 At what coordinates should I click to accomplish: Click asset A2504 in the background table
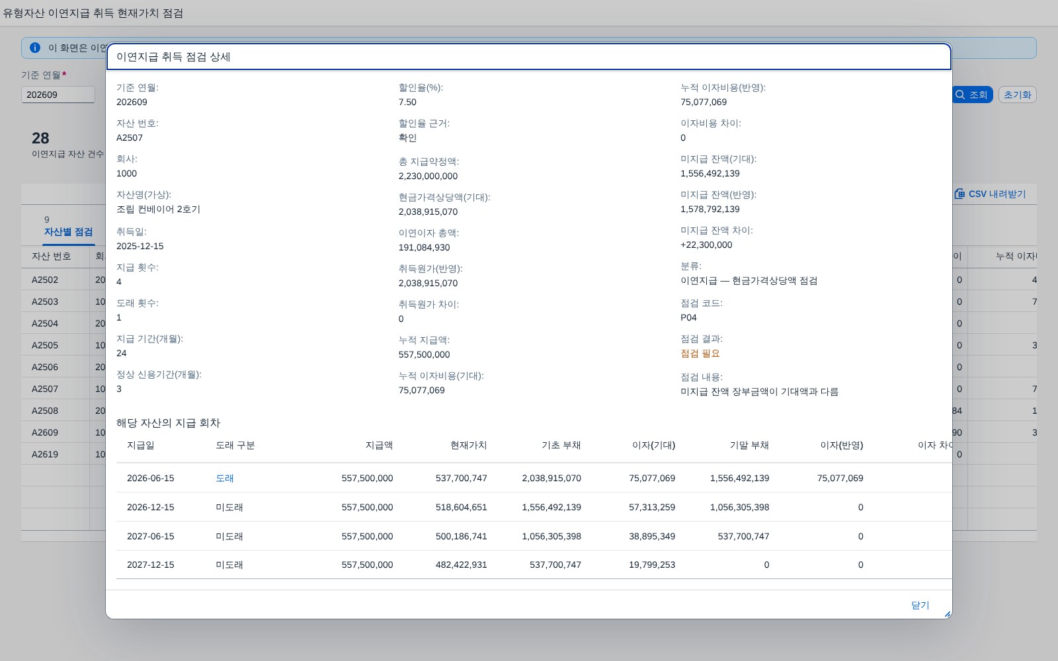point(45,323)
